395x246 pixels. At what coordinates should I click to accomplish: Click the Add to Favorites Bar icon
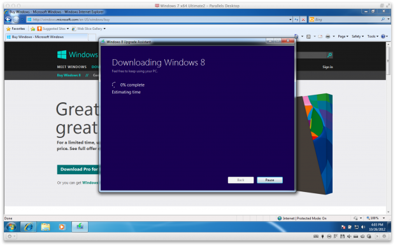click(x=32, y=29)
